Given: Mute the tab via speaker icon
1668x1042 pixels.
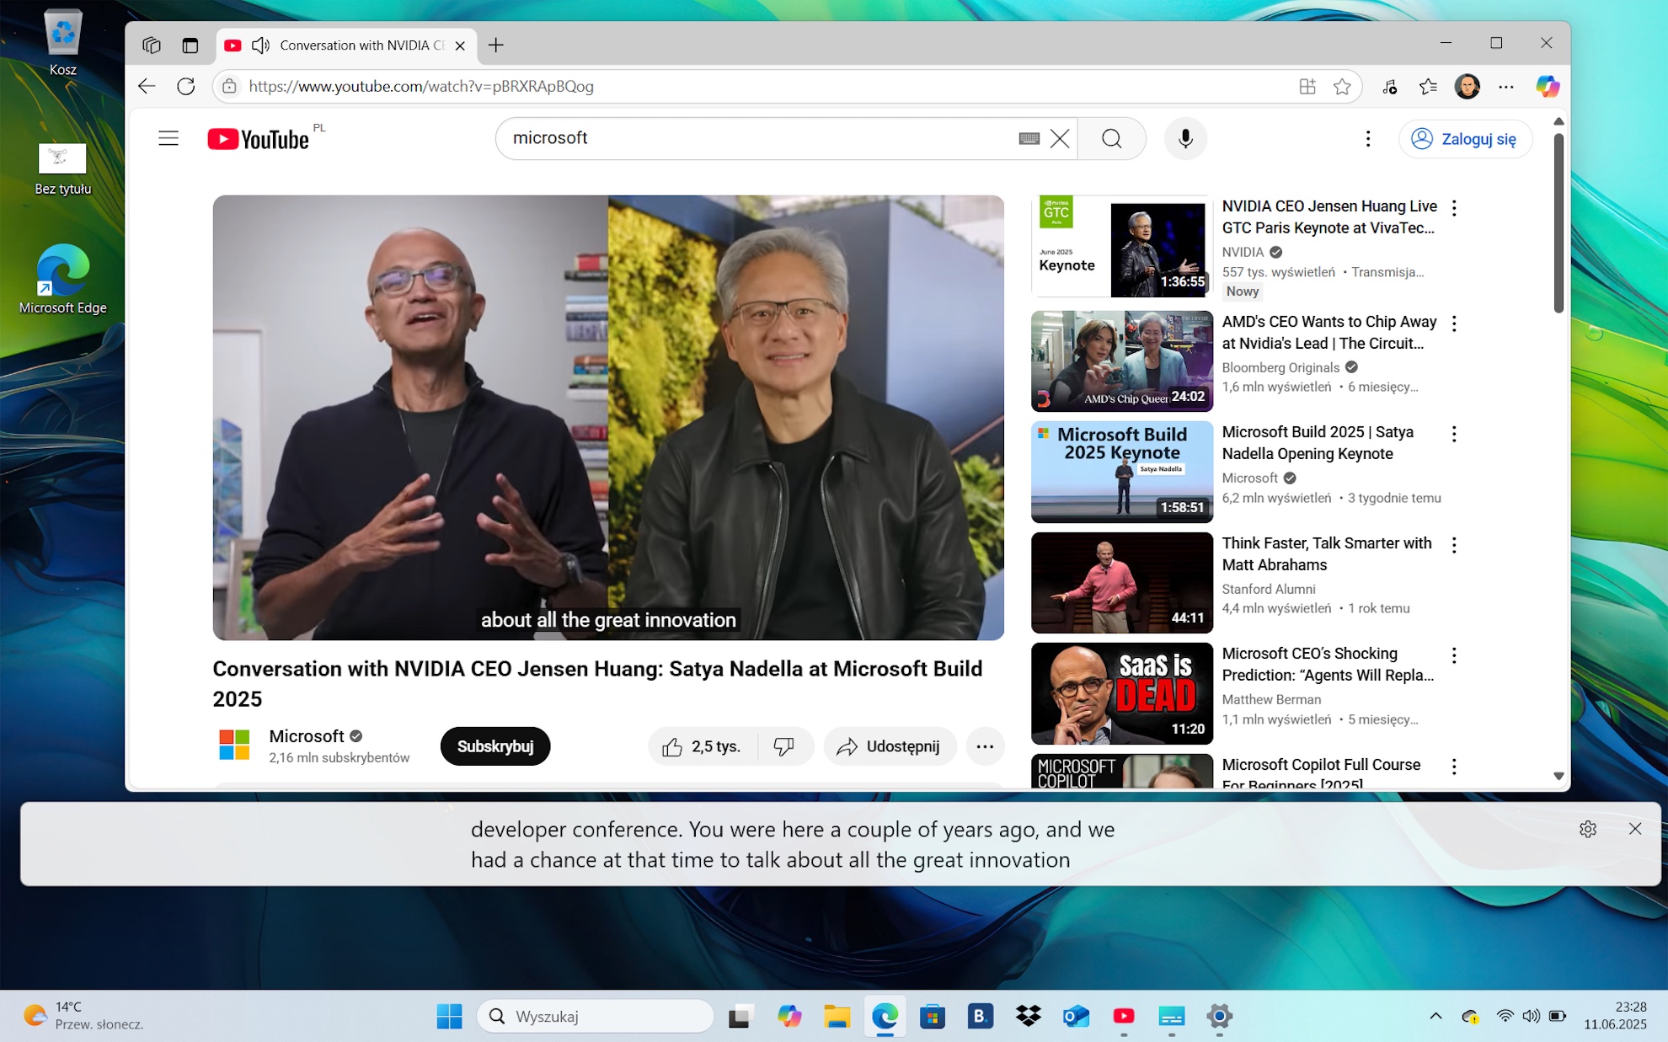Looking at the screenshot, I should (x=261, y=45).
